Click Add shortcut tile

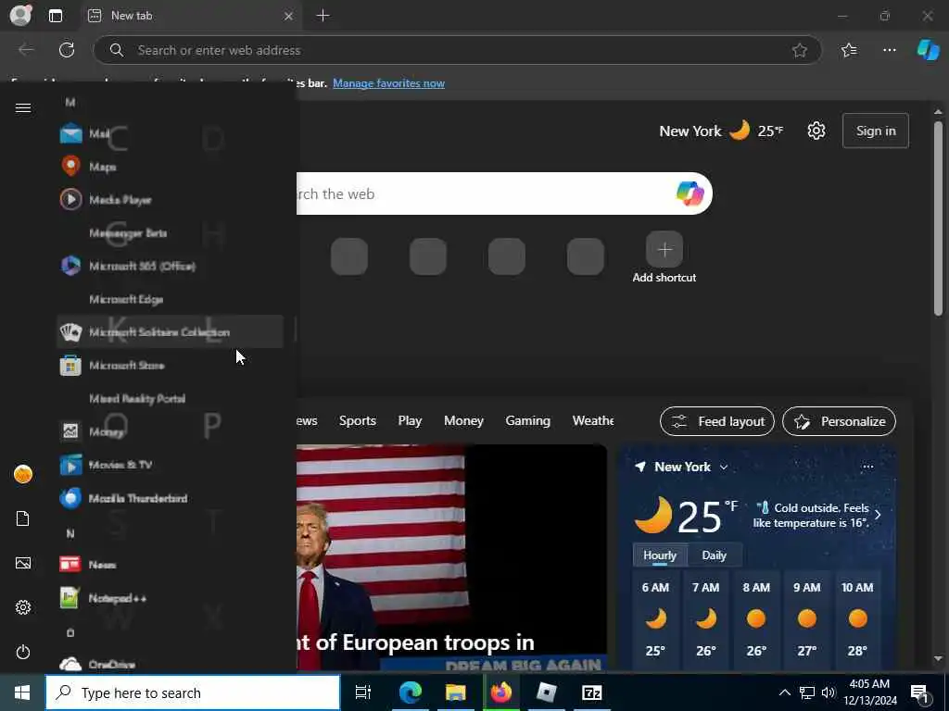664,257
